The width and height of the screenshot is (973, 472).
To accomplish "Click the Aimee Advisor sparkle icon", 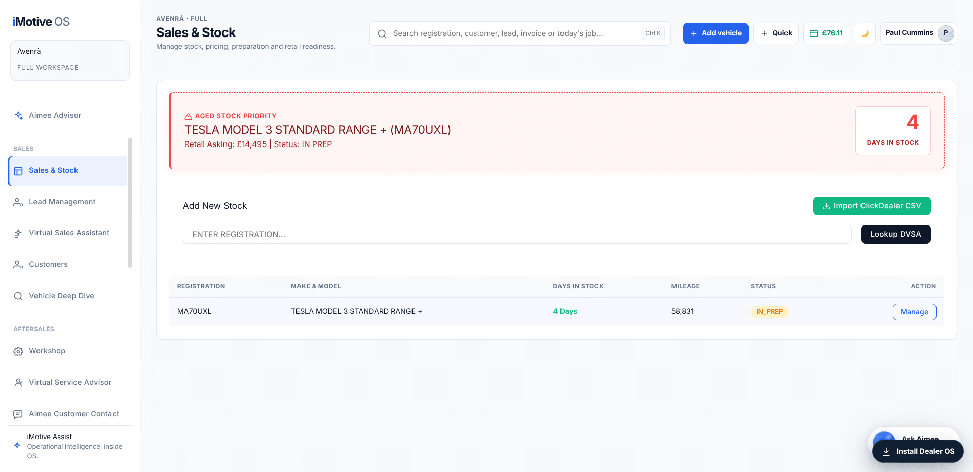I will [x=19, y=116].
